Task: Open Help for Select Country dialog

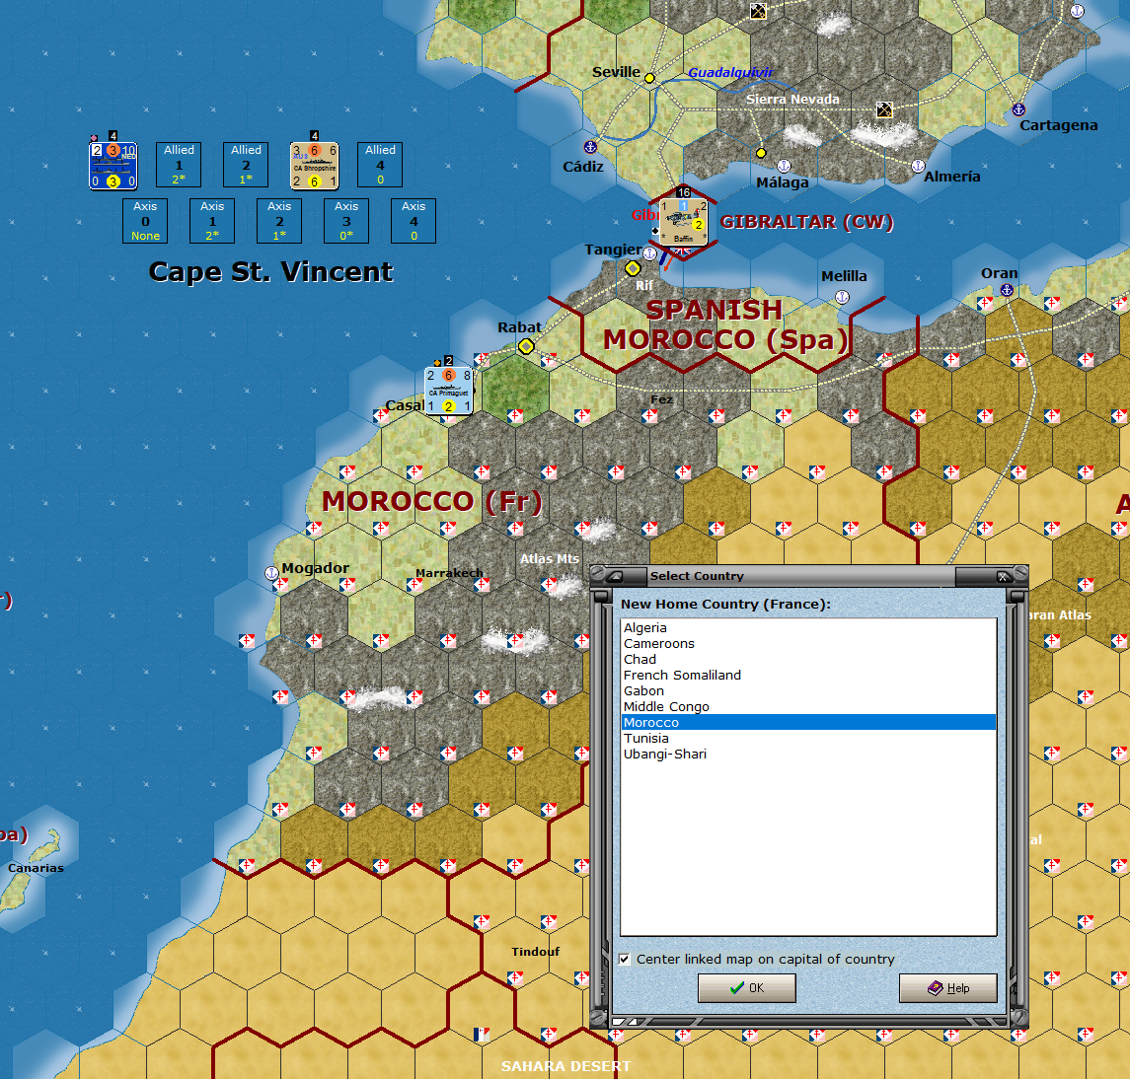Action: [x=947, y=988]
